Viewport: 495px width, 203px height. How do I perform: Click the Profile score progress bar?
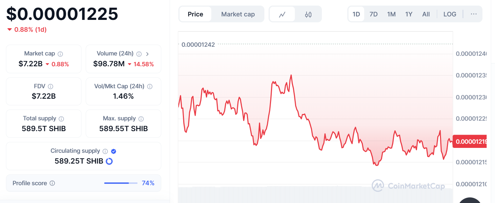pyautogui.click(x=121, y=183)
